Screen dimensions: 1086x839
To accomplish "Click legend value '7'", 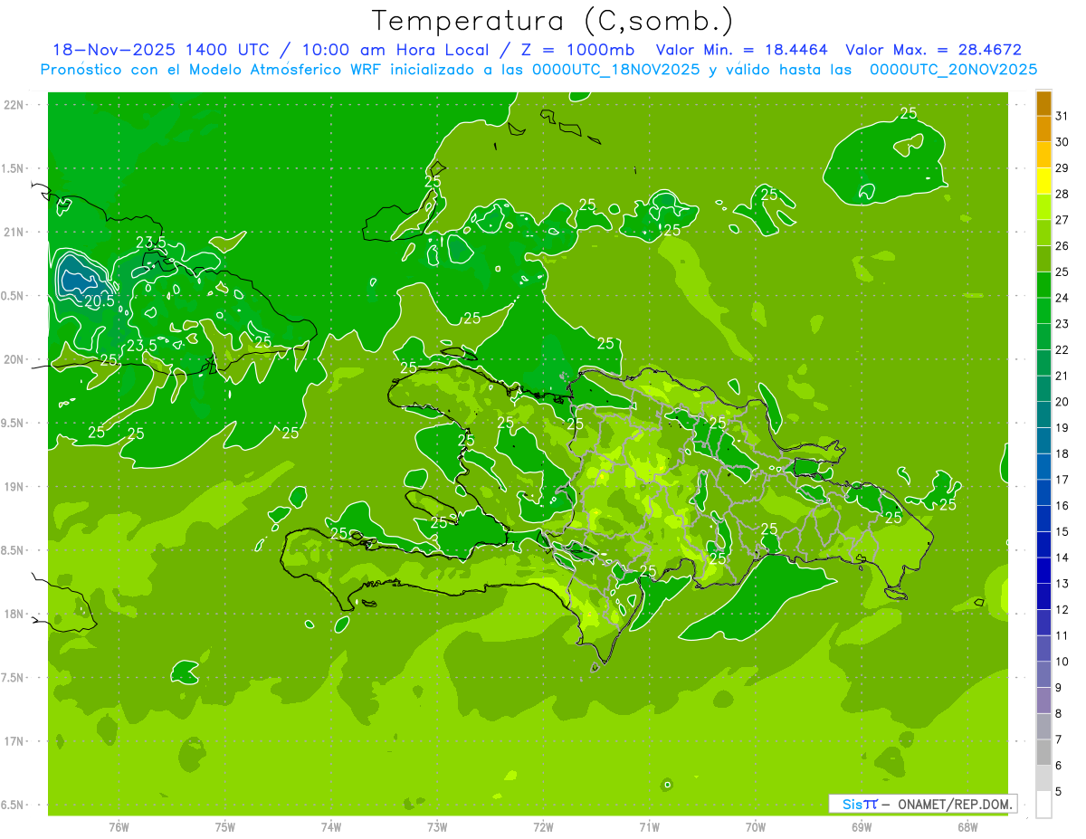I will point(1059,739).
